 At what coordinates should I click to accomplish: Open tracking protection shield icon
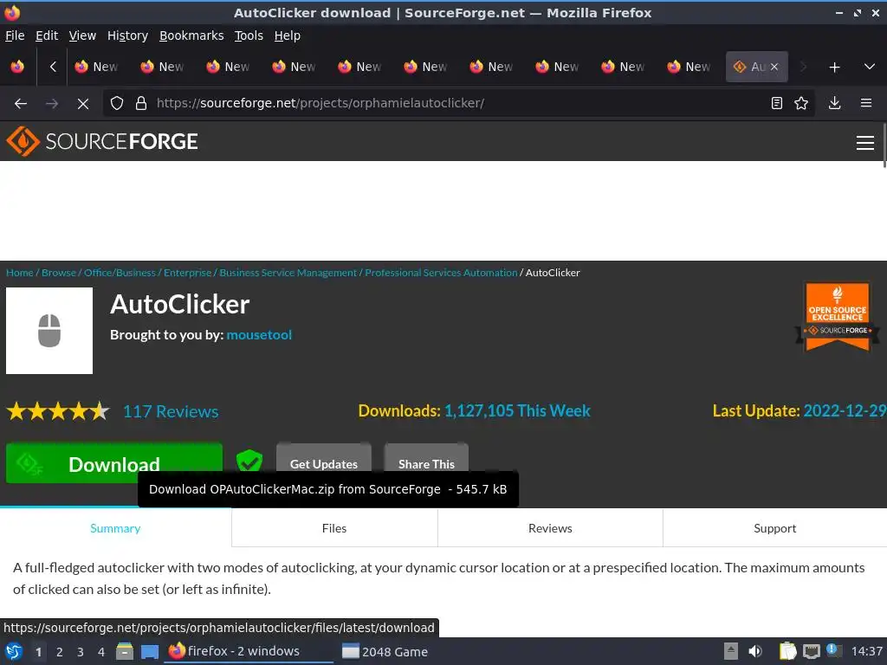(117, 103)
